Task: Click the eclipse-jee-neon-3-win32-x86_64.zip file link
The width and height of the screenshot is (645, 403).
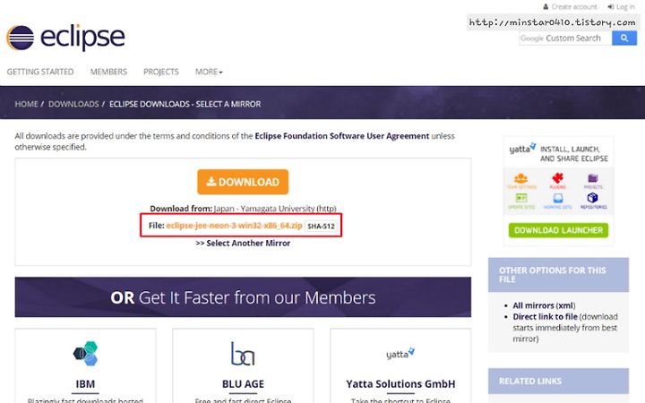Action: [234, 226]
